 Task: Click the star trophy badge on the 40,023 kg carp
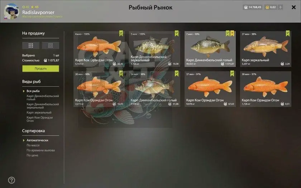pyautogui.click(x=232, y=33)
